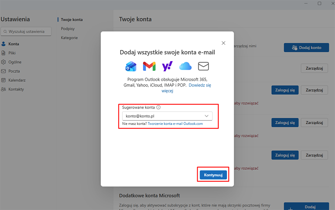Click the Dodatkowe konta Microsoft heading
The width and height of the screenshot is (335, 210).
149,195
